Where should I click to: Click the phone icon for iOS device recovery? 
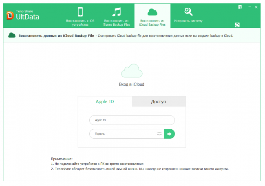click(80, 11)
